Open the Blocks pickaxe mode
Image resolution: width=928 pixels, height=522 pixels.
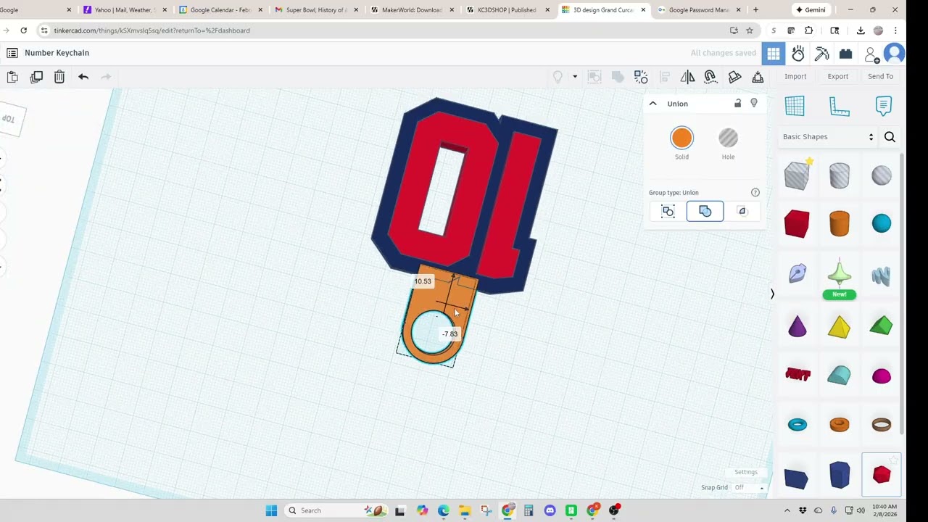822,54
